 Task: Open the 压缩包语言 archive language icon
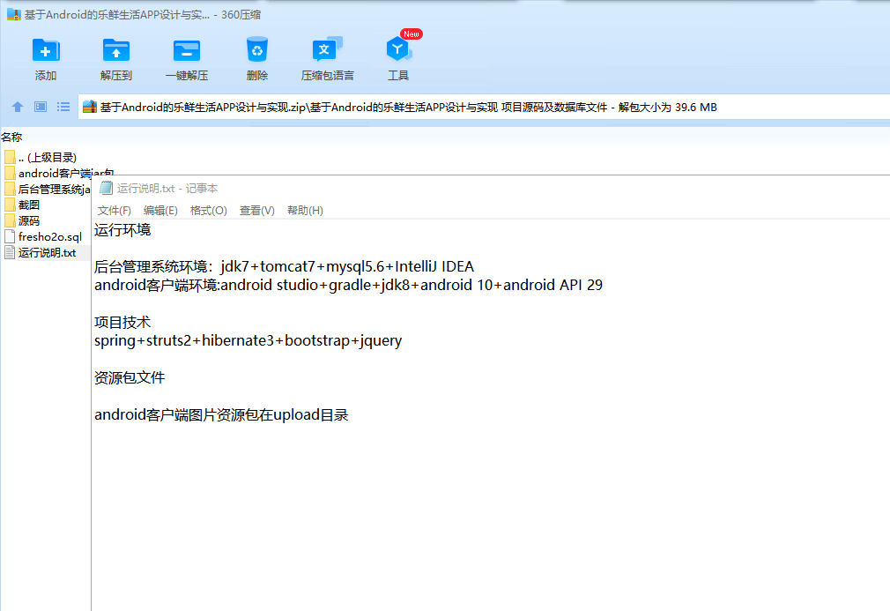328,50
